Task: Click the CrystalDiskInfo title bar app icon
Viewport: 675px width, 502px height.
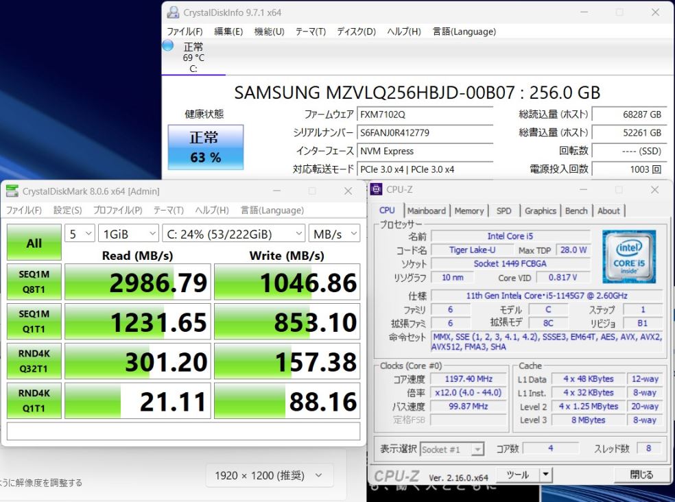Action: (174, 12)
